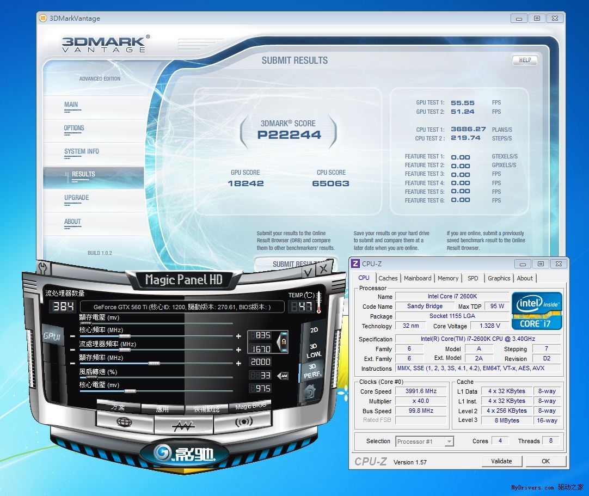
Task: Open the SYSTEM INFO section in 3DMark
Action: click(82, 151)
